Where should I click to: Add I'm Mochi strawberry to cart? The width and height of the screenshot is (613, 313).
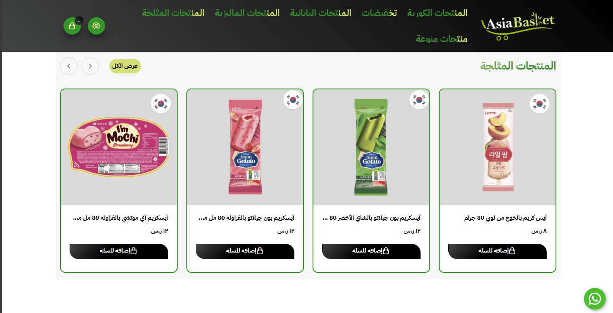[x=119, y=251]
